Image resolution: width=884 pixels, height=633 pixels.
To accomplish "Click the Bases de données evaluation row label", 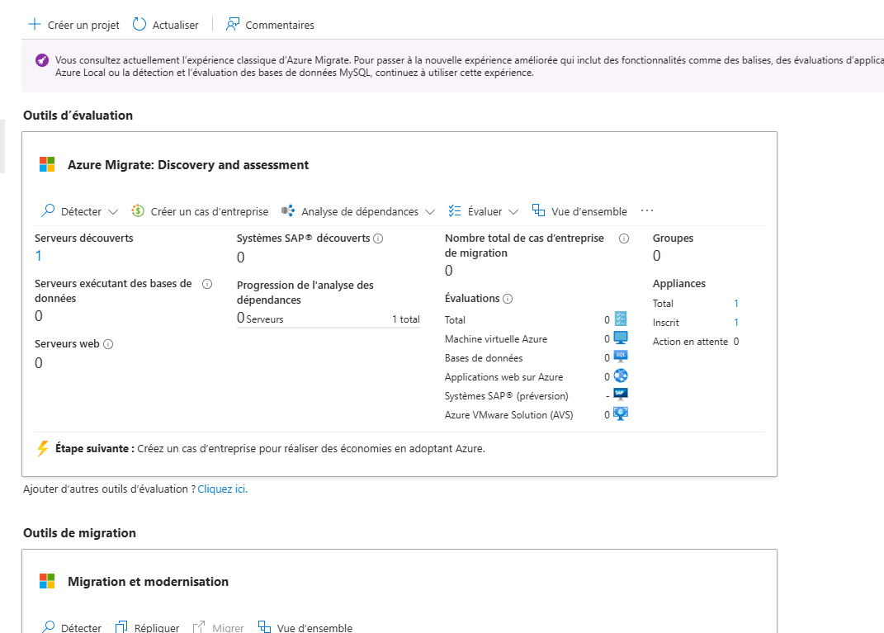I will (x=484, y=358).
